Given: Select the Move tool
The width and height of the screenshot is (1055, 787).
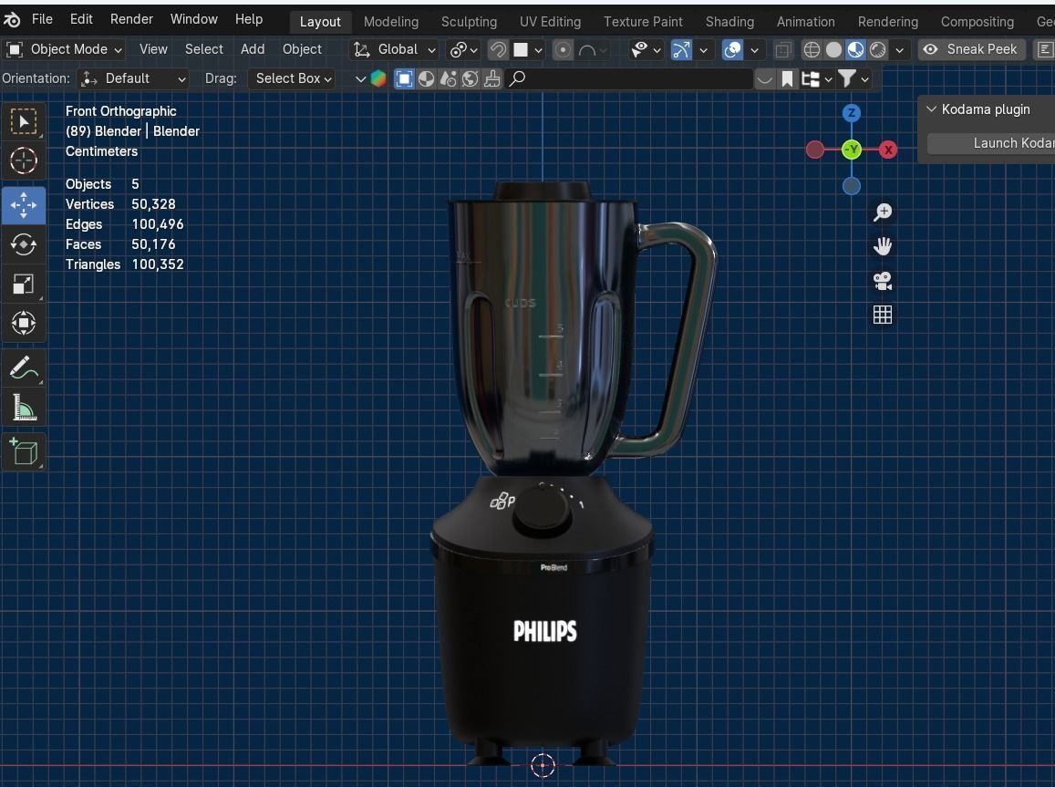Looking at the screenshot, I should pos(24,205).
